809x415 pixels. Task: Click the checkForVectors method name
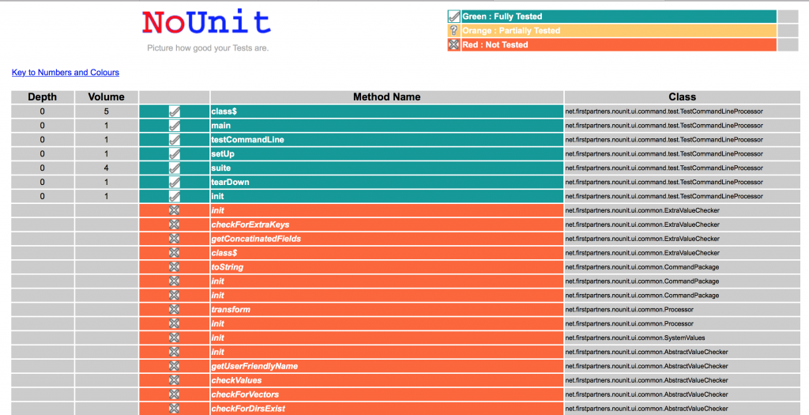coord(245,395)
